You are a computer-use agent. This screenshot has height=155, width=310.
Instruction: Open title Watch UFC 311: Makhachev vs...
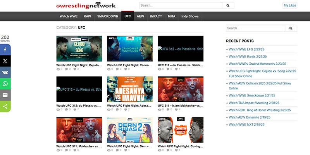[x=79, y=146]
